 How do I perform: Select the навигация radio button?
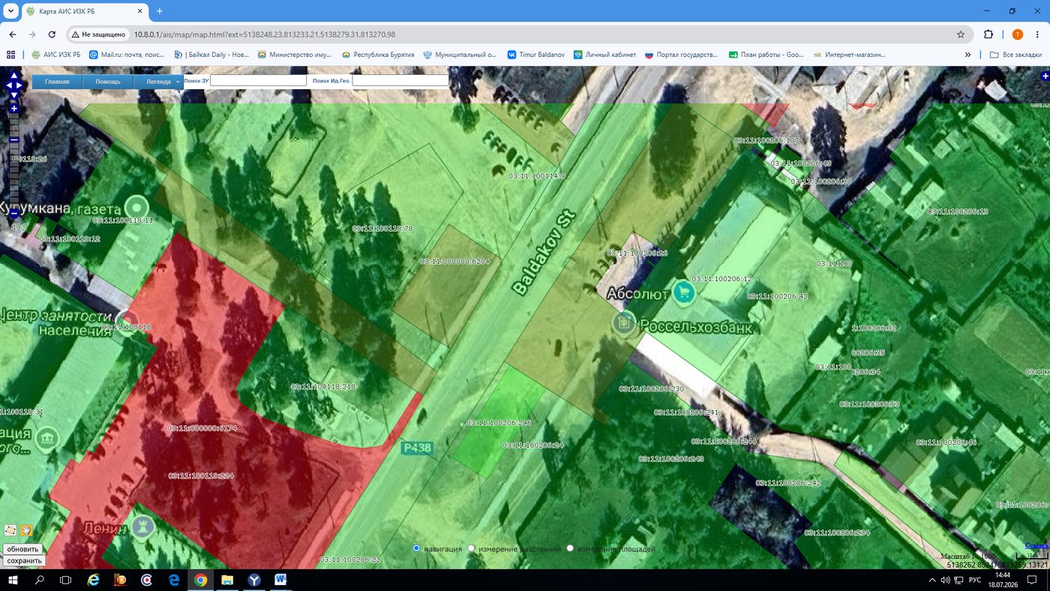[x=417, y=548]
